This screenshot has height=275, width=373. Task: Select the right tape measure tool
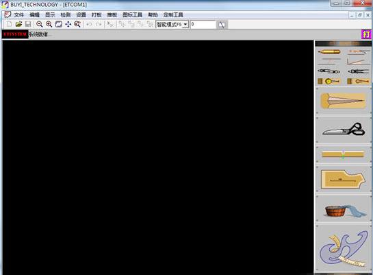click(x=359, y=81)
